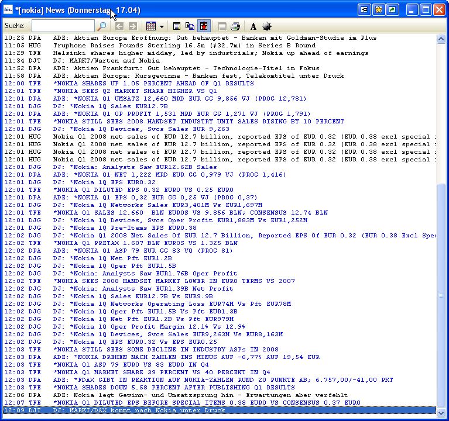Select '*NOKIA Q1 ASP 79 EUR GG 83 VQ' row
This screenshot has height=421, width=449.
click(x=220, y=250)
